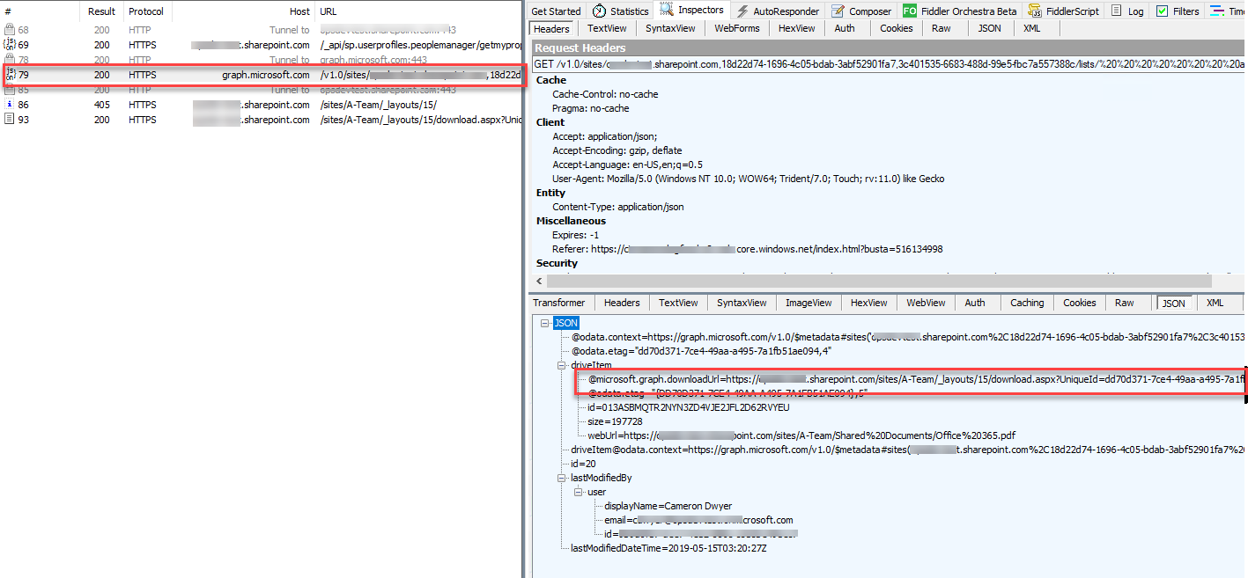Viewport: 1248px width, 578px height.
Task: Open the HexView request inspector
Action: point(796,27)
